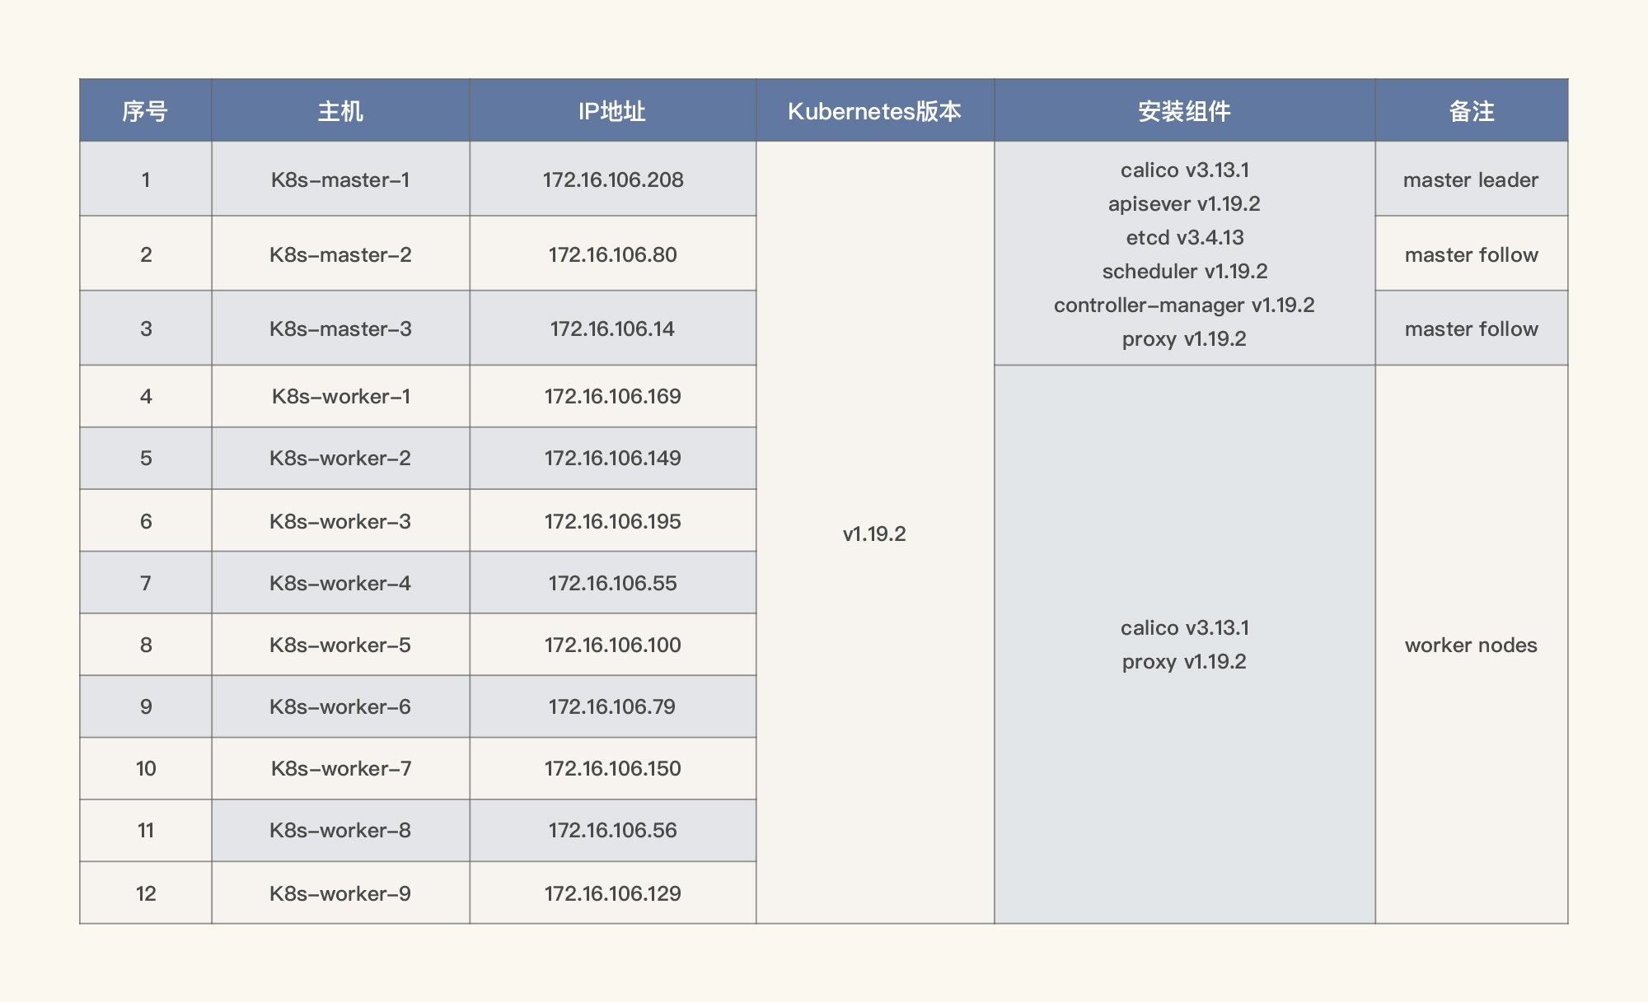Click IP address 172.16.106.80
1648x1002 pixels.
[x=612, y=254]
